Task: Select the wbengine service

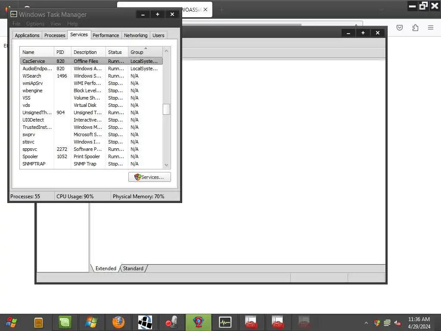Action: point(91,91)
